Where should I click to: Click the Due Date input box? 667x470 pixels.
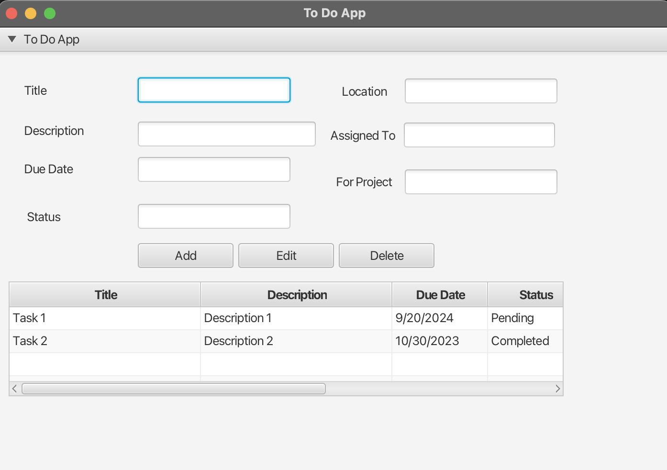[x=214, y=169]
